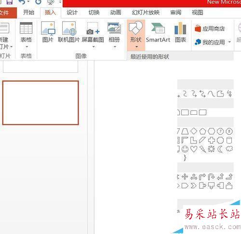Select the diamond shape
Viewport: 241px width, 234px height.
point(194,131)
